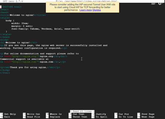
Task: Click the closing </body> tag line
Action: tap(5, 70)
